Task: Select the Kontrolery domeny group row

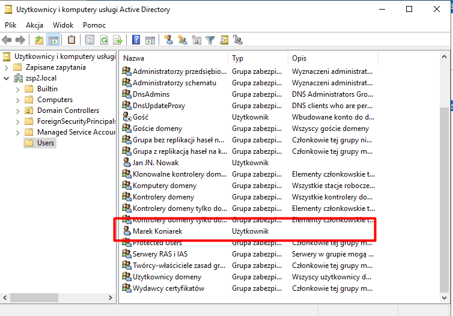Action: (249, 196)
